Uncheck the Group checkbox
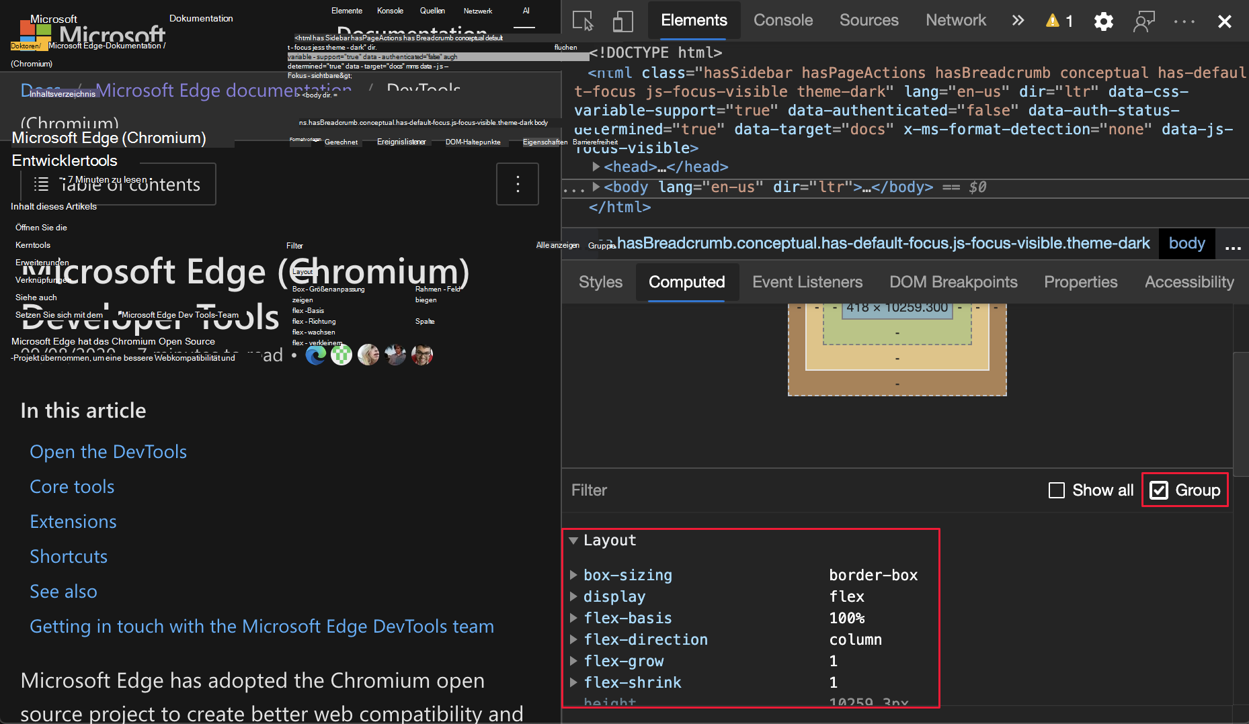This screenshot has width=1249, height=724. coord(1159,490)
